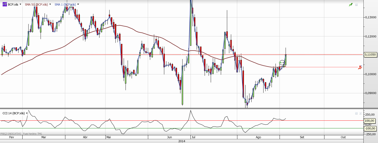Click the Ago month label on time axis
This screenshot has height=143, width=378.
(x=259, y=137)
